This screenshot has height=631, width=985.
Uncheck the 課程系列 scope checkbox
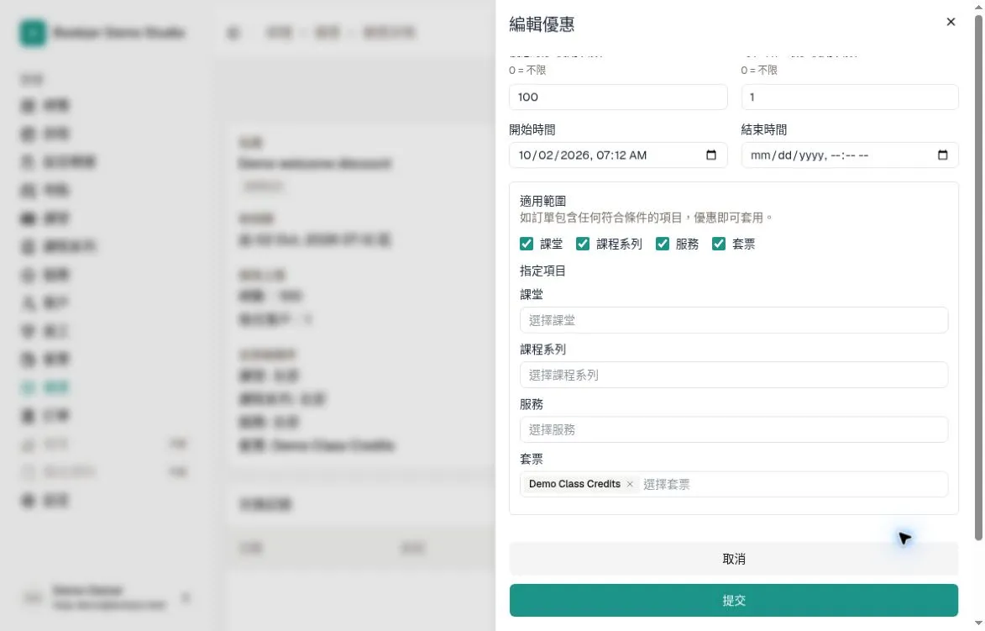coord(582,244)
